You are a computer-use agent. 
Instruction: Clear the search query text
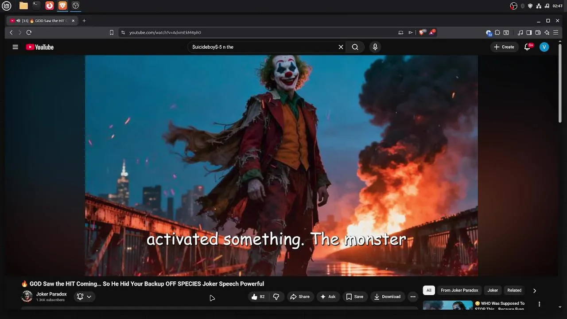[x=341, y=47]
